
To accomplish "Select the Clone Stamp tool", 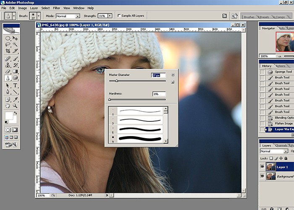I will (8, 65).
